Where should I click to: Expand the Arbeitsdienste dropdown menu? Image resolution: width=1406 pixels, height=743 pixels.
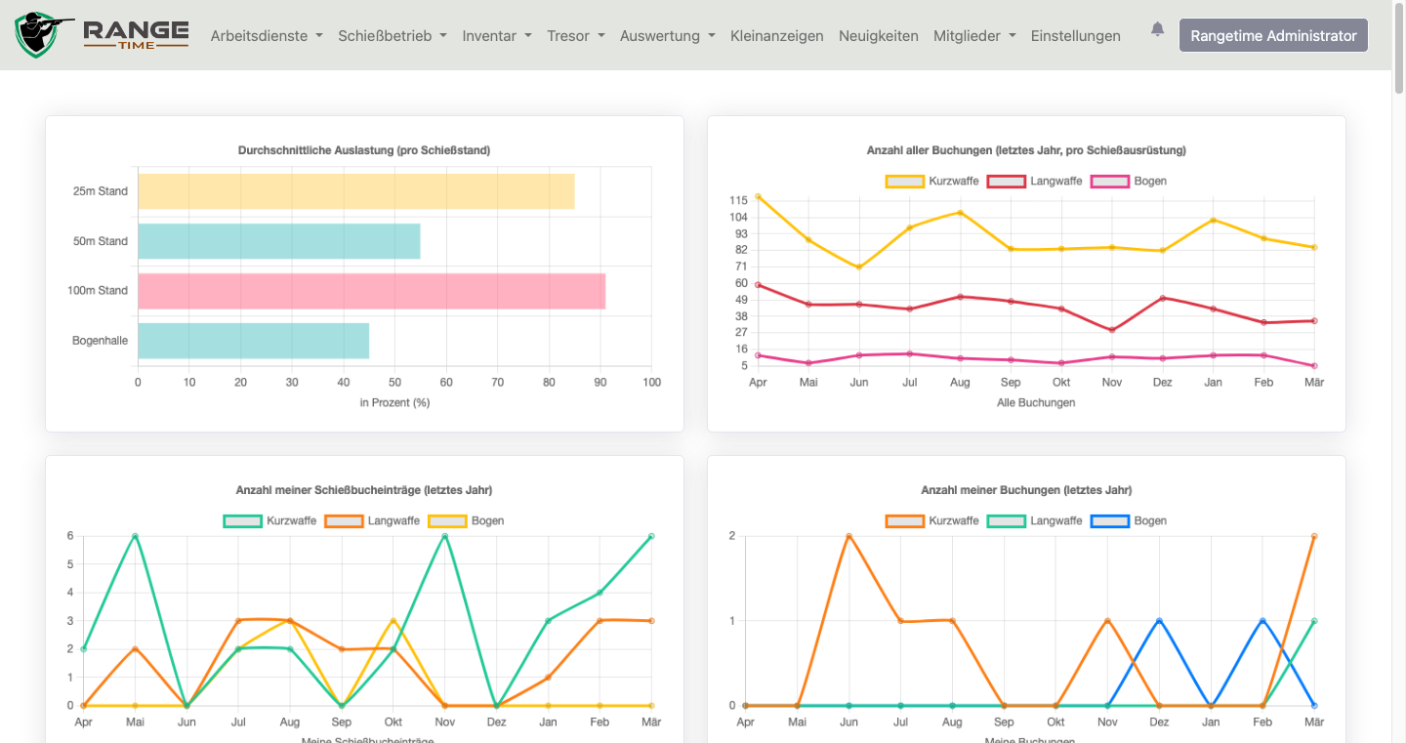pyautogui.click(x=267, y=36)
